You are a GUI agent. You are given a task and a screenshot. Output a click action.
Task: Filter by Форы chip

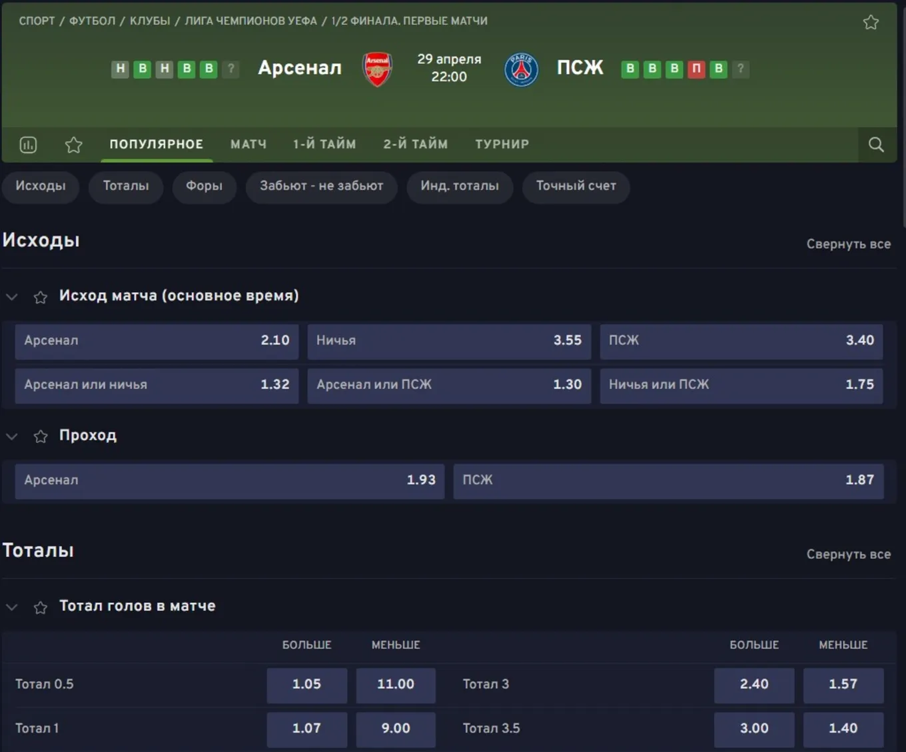click(x=205, y=187)
